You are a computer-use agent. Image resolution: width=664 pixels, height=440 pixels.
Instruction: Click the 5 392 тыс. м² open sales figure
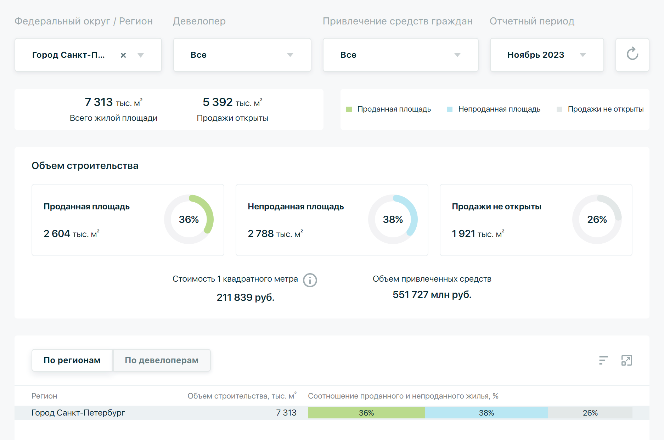(x=232, y=102)
